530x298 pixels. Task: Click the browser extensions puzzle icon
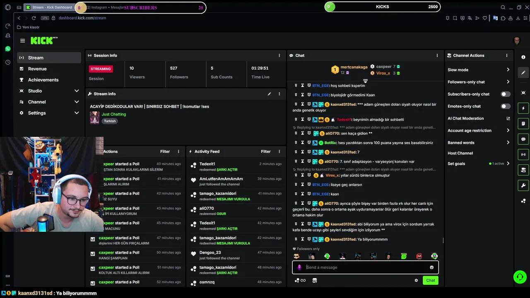coord(503,18)
